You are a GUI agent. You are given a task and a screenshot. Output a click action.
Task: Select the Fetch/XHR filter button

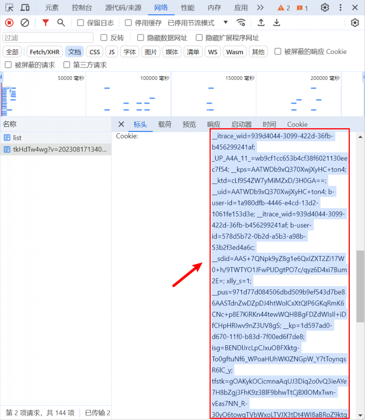45,52
